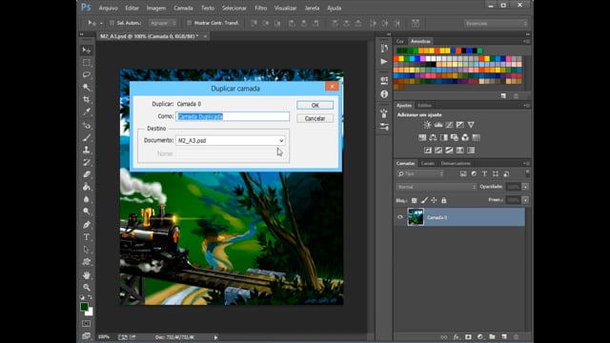Image resolution: width=610 pixels, height=343 pixels.
Task: Select the History Brush tool
Action: click(87, 162)
